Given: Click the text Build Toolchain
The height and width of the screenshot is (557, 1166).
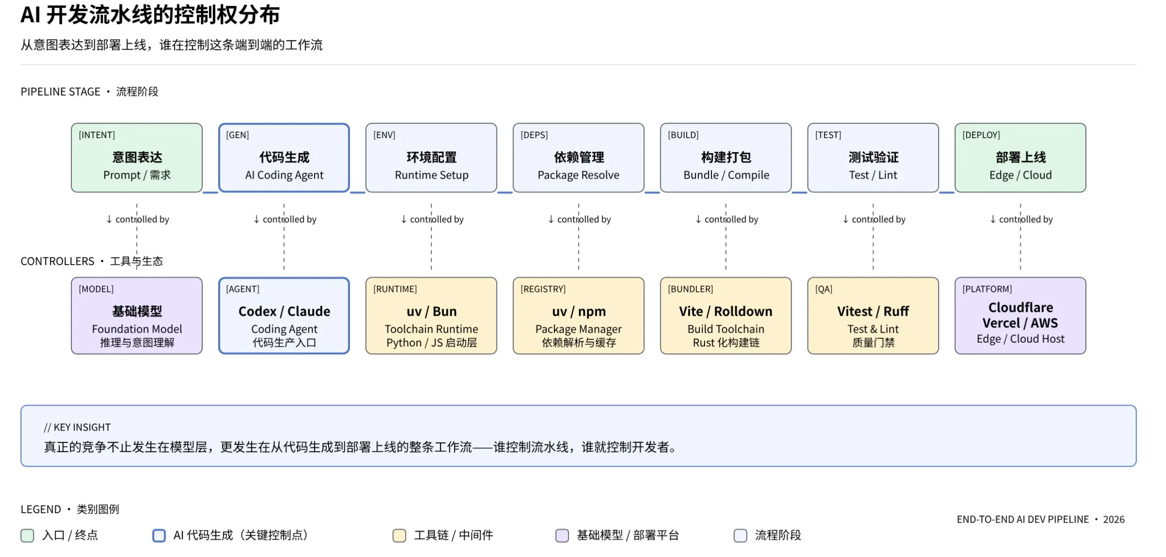Looking at the screenshot, I should click(726, 329).
